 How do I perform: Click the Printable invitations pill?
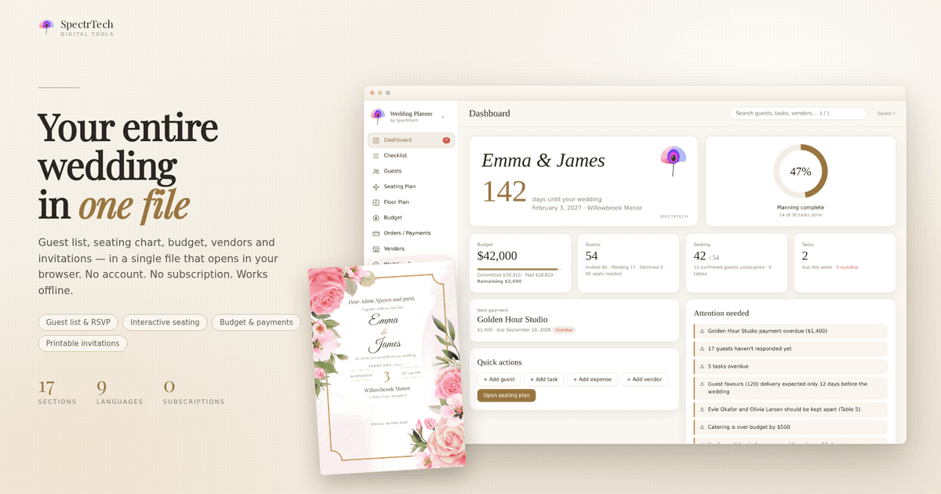[x=82, y=343]
